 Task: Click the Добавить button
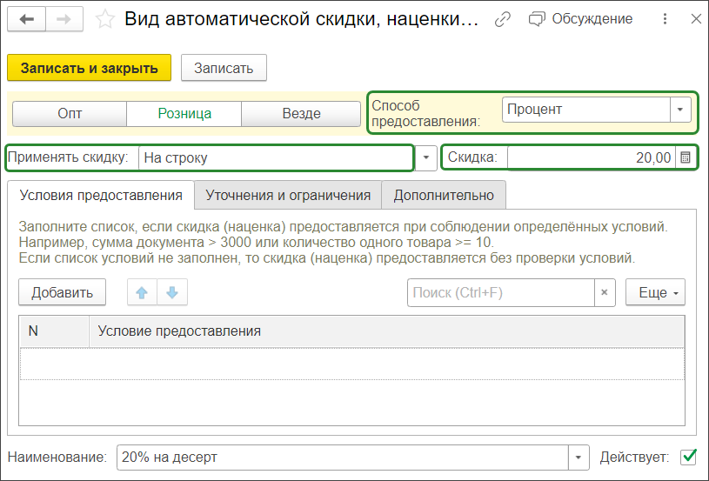(x=63, y=292)
